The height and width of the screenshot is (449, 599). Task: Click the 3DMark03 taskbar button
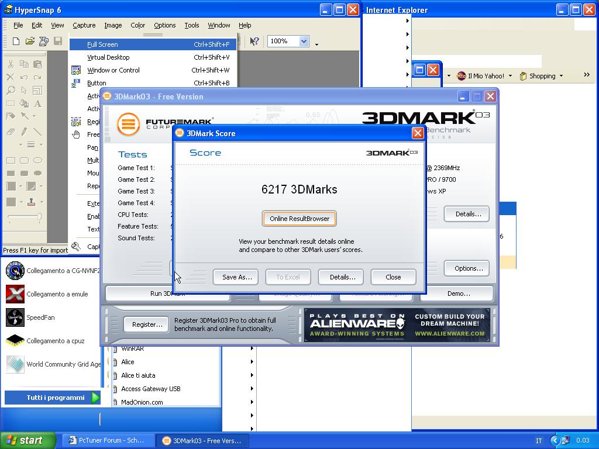(x=202, y=441)
